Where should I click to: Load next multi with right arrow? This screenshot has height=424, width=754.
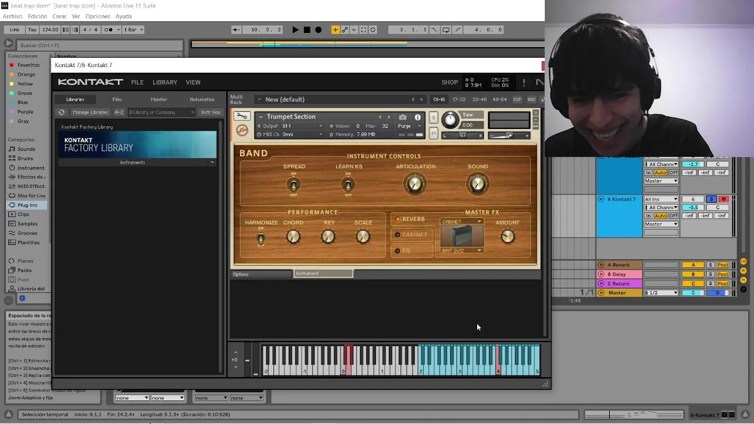coord(421,100)
